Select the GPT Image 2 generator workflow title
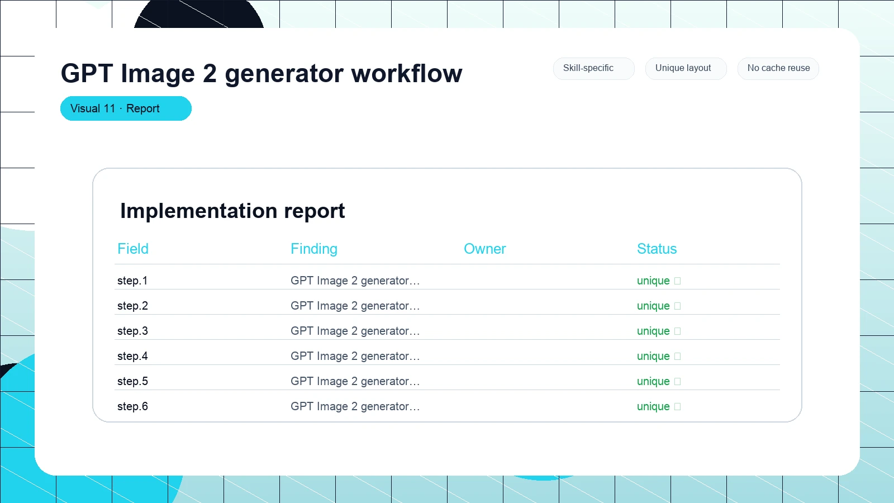 pos(261,73)
